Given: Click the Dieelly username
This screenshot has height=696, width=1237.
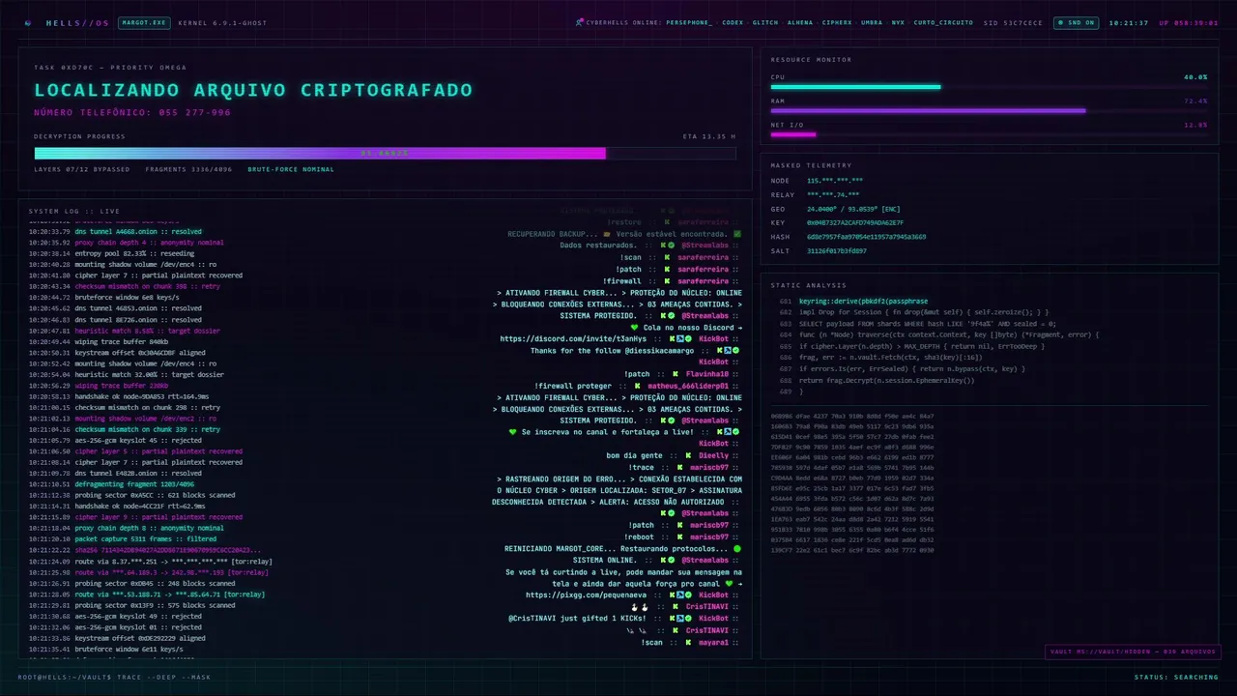Looking at the screenshot, I should click(x=714, y=455).
